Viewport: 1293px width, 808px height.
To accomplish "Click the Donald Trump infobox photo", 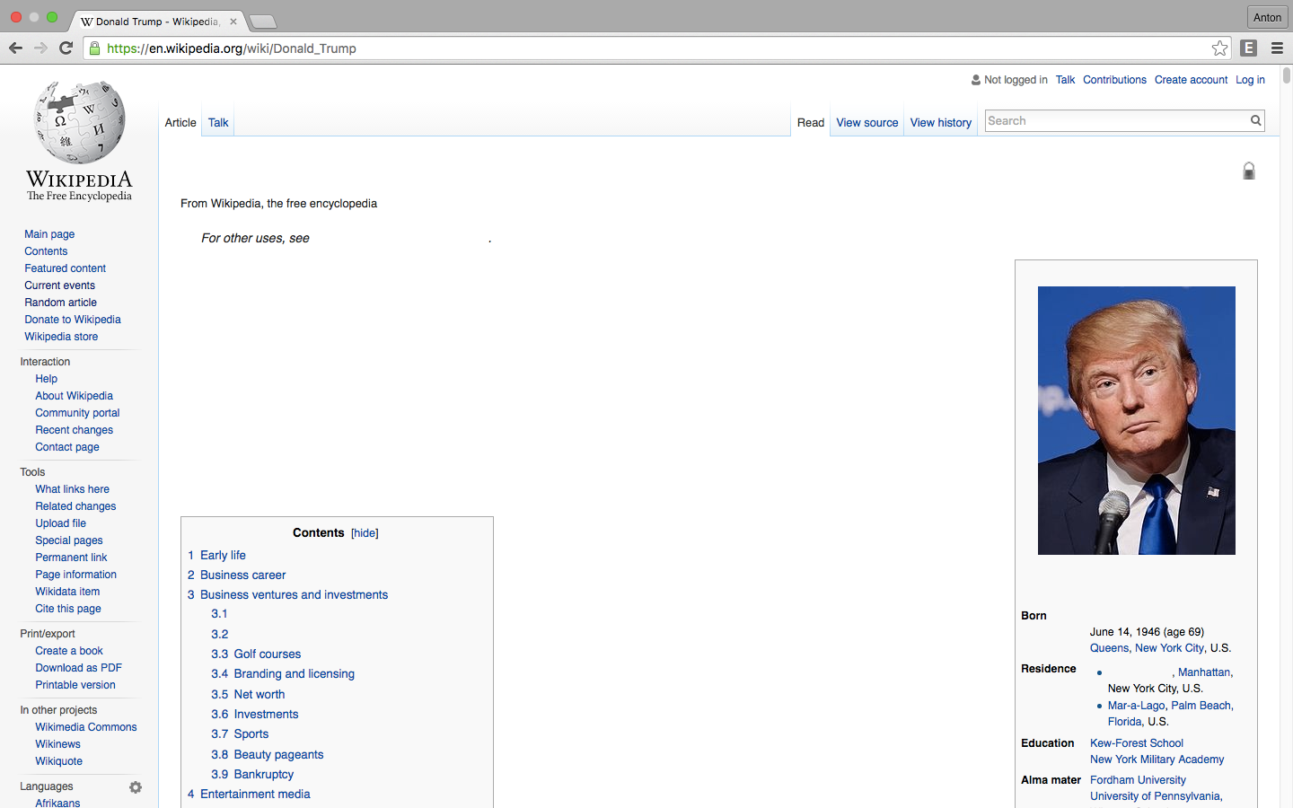I will click(1137, 420).
